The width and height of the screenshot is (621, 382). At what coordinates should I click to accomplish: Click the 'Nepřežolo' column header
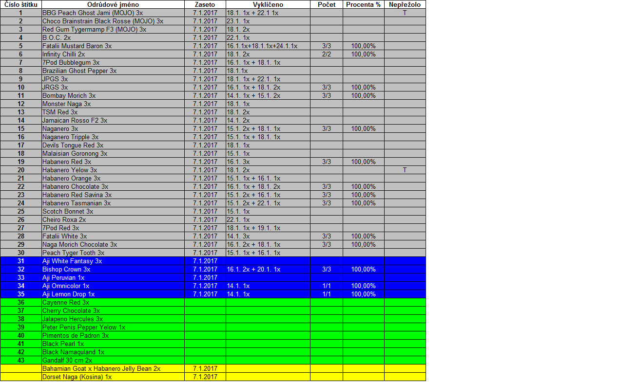[405, 4]
